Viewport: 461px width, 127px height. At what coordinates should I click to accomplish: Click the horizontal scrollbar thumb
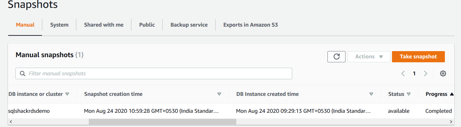[162, 122]
